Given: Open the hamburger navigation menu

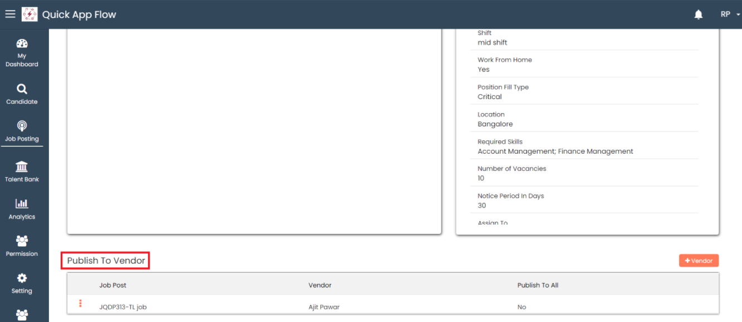Looking at the screenshot, I should click(10, 14).
